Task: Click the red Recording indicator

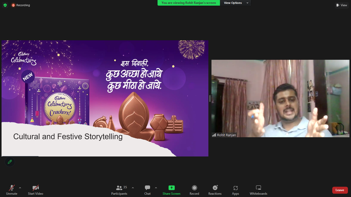Action: click(21, 5)
